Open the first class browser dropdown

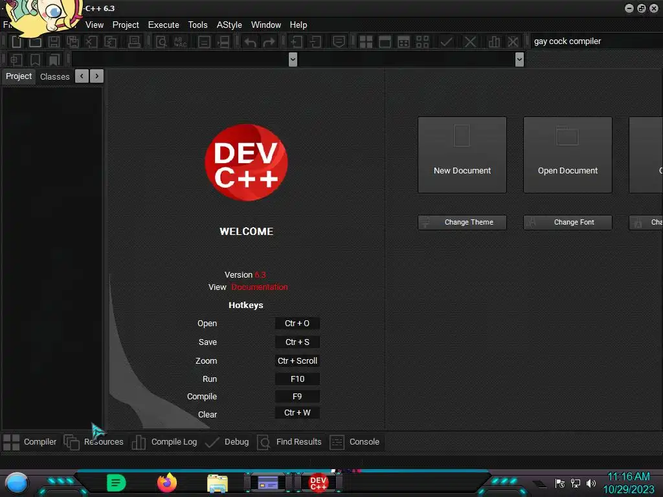293,60
